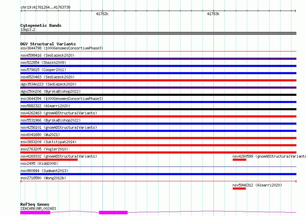The width and height of the screenshot is (306, 216).
Task: Click the left scroll arrow on ruler
Action: [x=21, y=11]
